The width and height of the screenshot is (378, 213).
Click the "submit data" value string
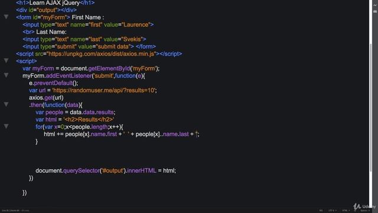(x=113, y=46)
